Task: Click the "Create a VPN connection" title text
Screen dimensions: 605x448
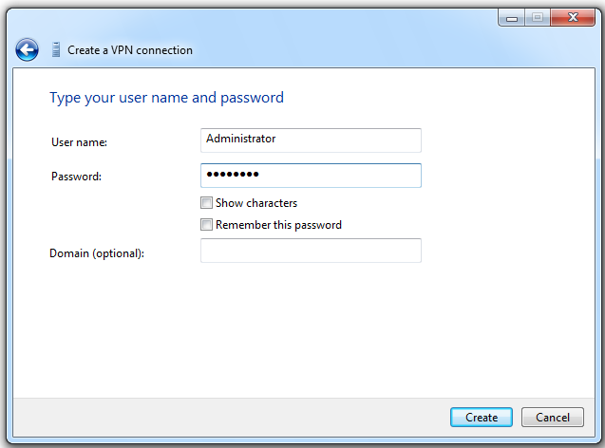Action: click(130, 50)
